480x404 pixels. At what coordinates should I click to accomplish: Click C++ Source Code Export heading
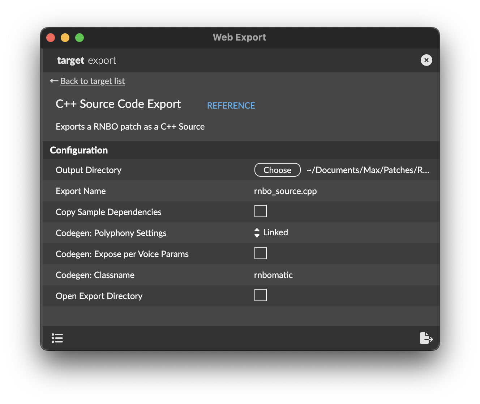[118, 104]
